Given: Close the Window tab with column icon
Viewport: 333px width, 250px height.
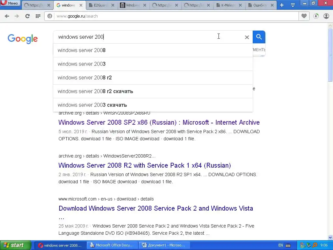Looking at the screenshot, I should [145, 5].
